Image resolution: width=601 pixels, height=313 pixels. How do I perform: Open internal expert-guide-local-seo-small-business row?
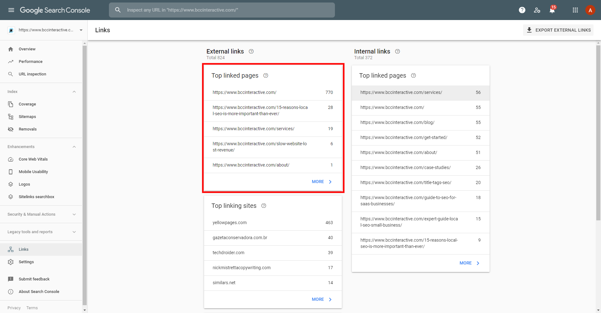pyautogui.click(x=421, y=222)
